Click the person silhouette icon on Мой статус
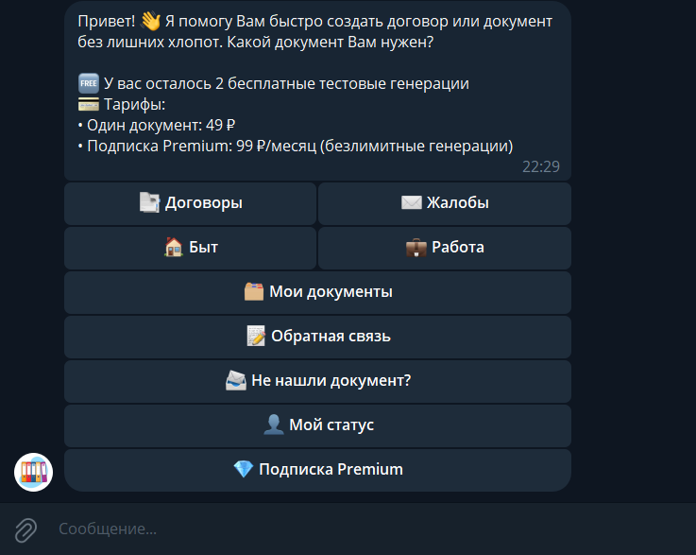This screenshot has height=555, width=696. click(274, 425)
